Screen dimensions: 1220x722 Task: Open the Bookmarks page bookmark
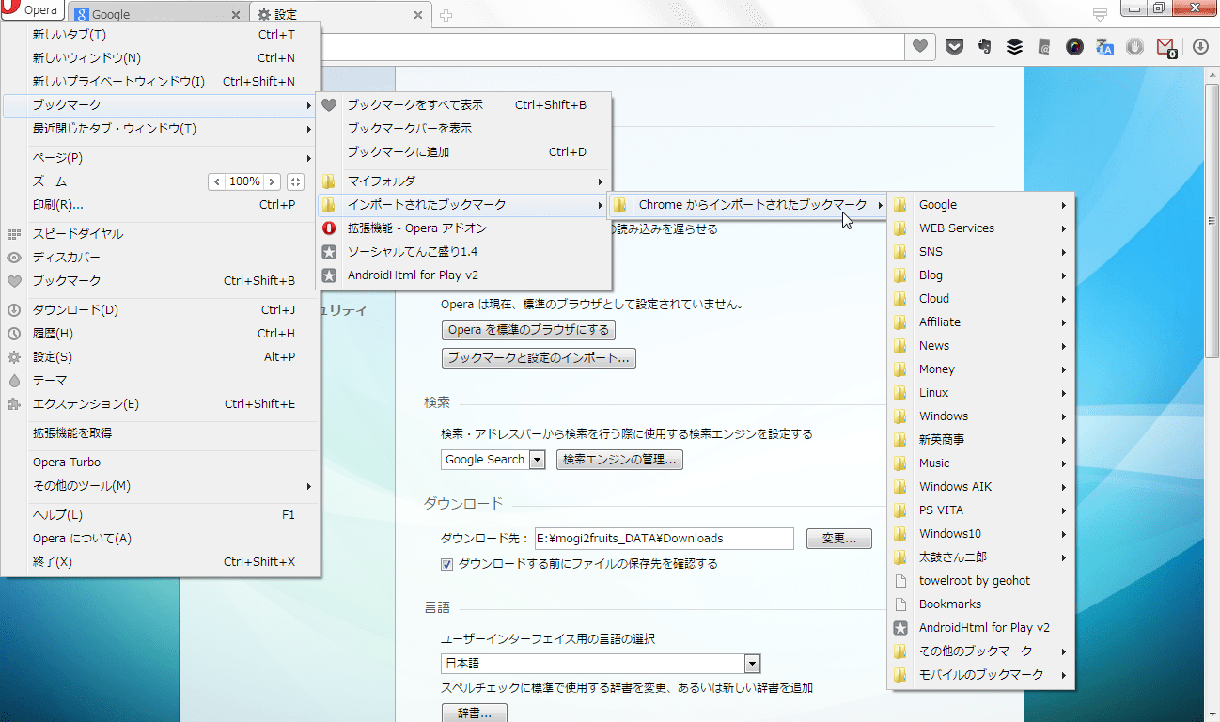(x=981, y=604)
